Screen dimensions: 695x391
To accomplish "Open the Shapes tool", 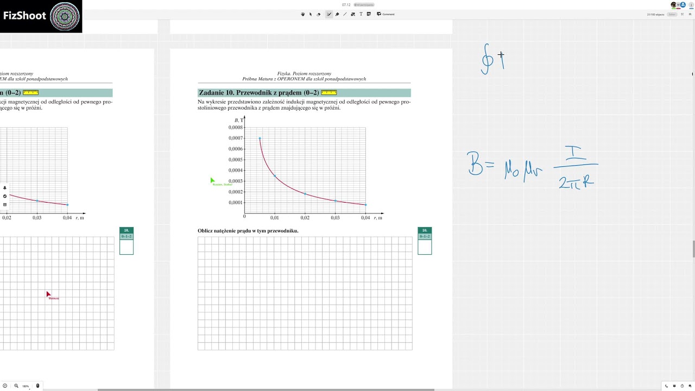I will (353, 14).
